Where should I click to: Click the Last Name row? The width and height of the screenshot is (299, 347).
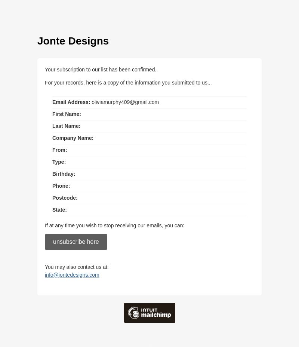pos(149,126)
